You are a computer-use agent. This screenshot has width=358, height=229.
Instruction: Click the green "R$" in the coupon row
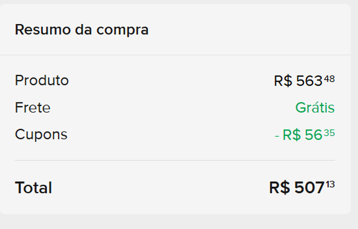292,135
